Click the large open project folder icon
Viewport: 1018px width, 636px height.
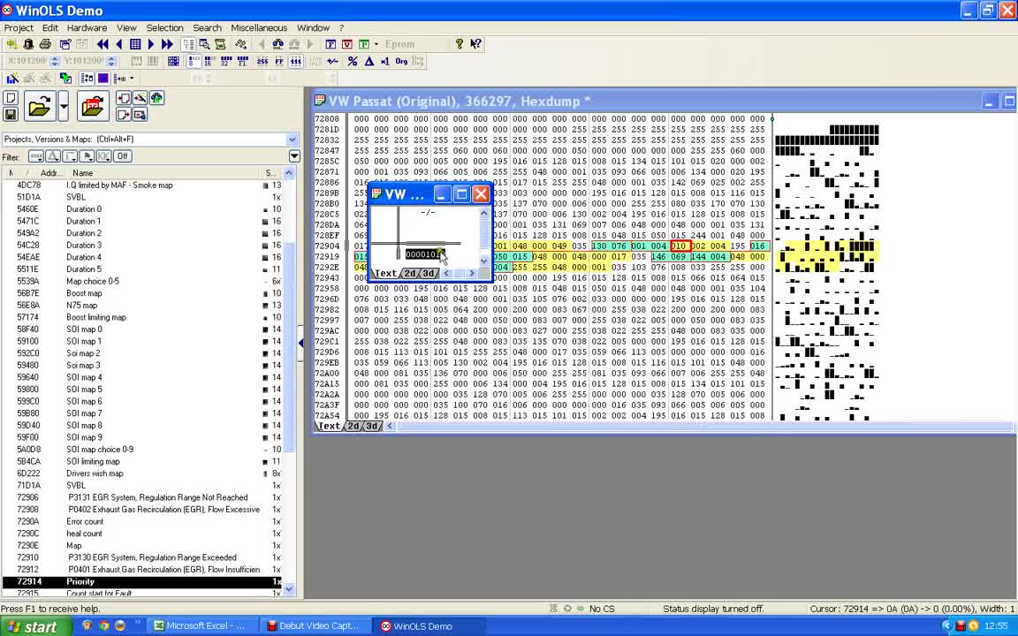pos(39,108)
